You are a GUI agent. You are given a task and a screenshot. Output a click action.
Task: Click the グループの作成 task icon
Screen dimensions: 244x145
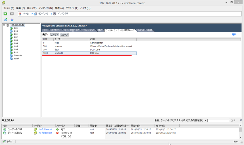click(x=5, y=133)
